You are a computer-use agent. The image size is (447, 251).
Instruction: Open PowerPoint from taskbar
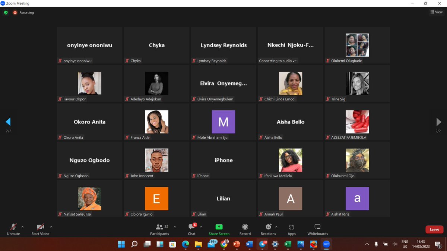[x=237, y=244]
